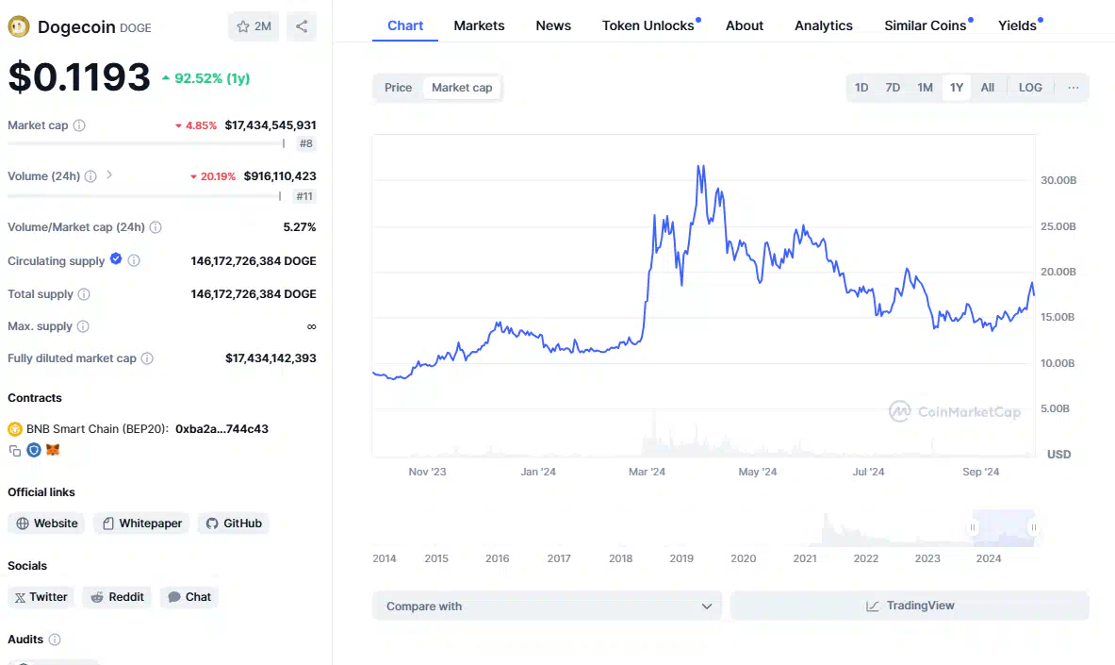Click the Market cap rank progress bar
The image size is (1115, 665).
point(146,143)
